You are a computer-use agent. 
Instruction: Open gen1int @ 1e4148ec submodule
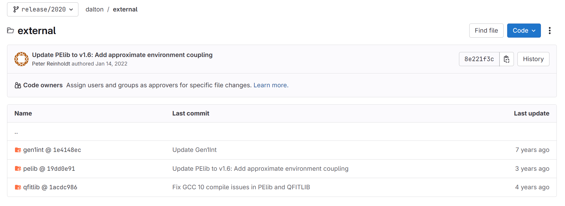click(x=52, y=150)
